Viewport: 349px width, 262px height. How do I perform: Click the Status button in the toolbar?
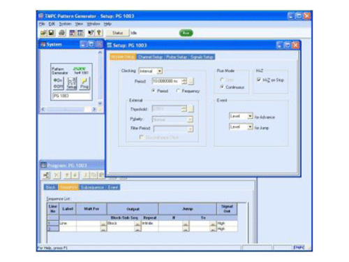click(117, 33)
